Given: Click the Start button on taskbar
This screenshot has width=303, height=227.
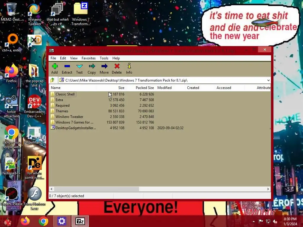Looking at the screenshot, I should coord(8,221).
